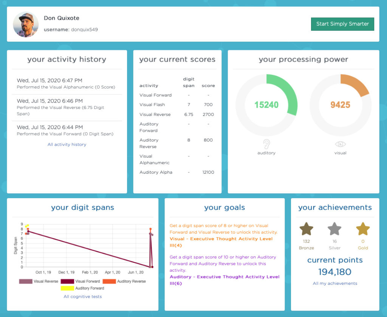
Task: Select the Gold star achievement icon
Action: [362, 228]
